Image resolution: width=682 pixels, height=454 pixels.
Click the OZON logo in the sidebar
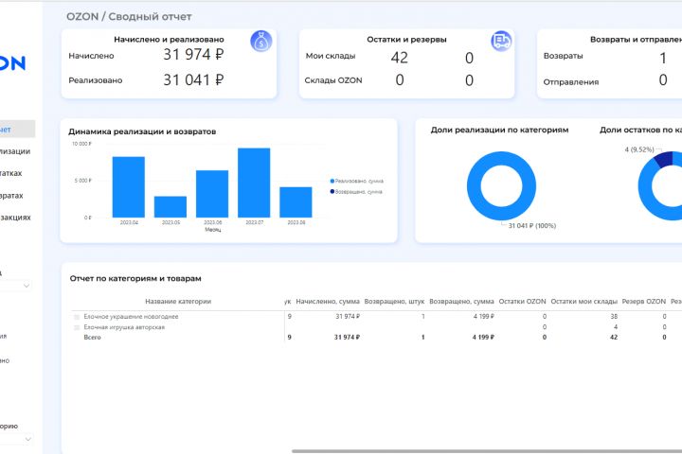(x=12, y=63)
